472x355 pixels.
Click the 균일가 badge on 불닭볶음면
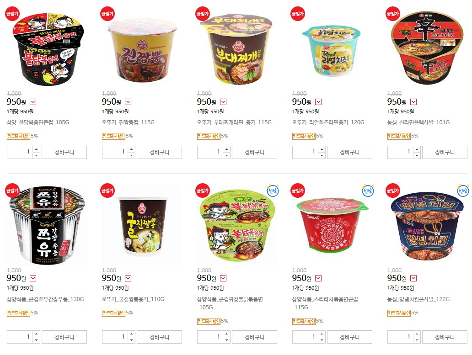(12, 14)
